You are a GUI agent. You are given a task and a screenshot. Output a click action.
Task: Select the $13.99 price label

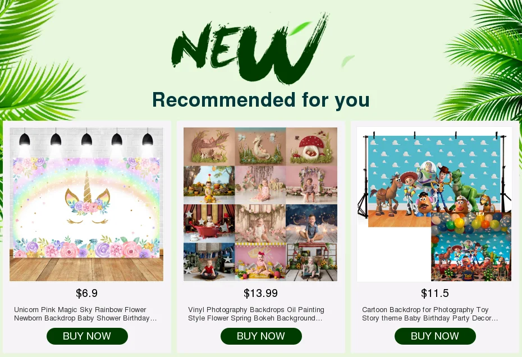pos(260,293)
